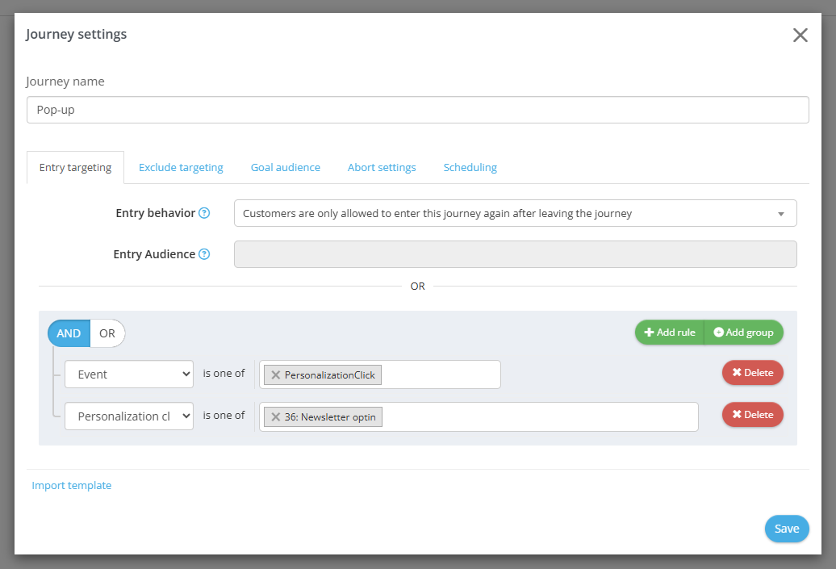
Task: Open the Entry behavior dropdown
Action: pyautogui.click(x=515, y=214)
